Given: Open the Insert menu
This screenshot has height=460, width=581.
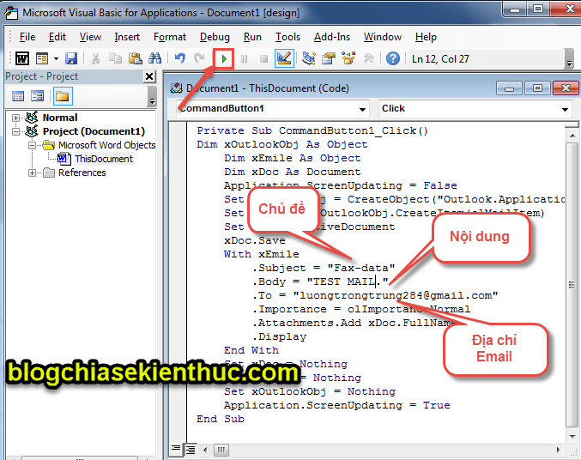Looking at the screenshot, I should (x=127, y=37).
